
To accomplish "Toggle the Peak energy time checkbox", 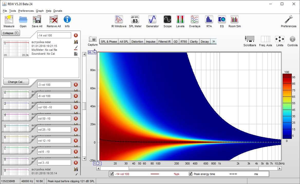I will (191, 174).
